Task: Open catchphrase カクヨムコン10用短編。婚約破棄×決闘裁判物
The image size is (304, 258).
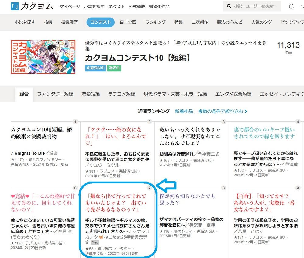Action: (x=41, y=133)
